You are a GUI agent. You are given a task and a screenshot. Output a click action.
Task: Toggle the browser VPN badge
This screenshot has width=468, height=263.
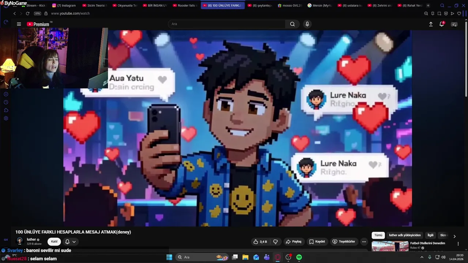click(37, 14)
